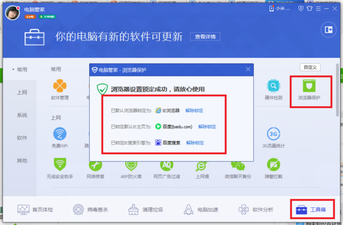Viewport: 343px width, 225px height.
Task: Click green coin points badge
Action: pyautogui.click(x=47, y=17)
